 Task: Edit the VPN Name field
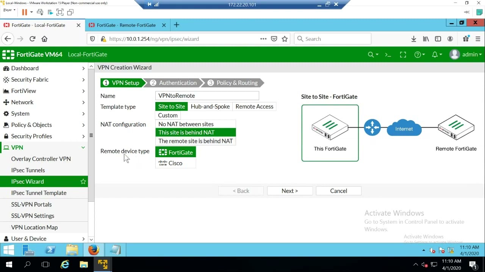coord(207,96)
